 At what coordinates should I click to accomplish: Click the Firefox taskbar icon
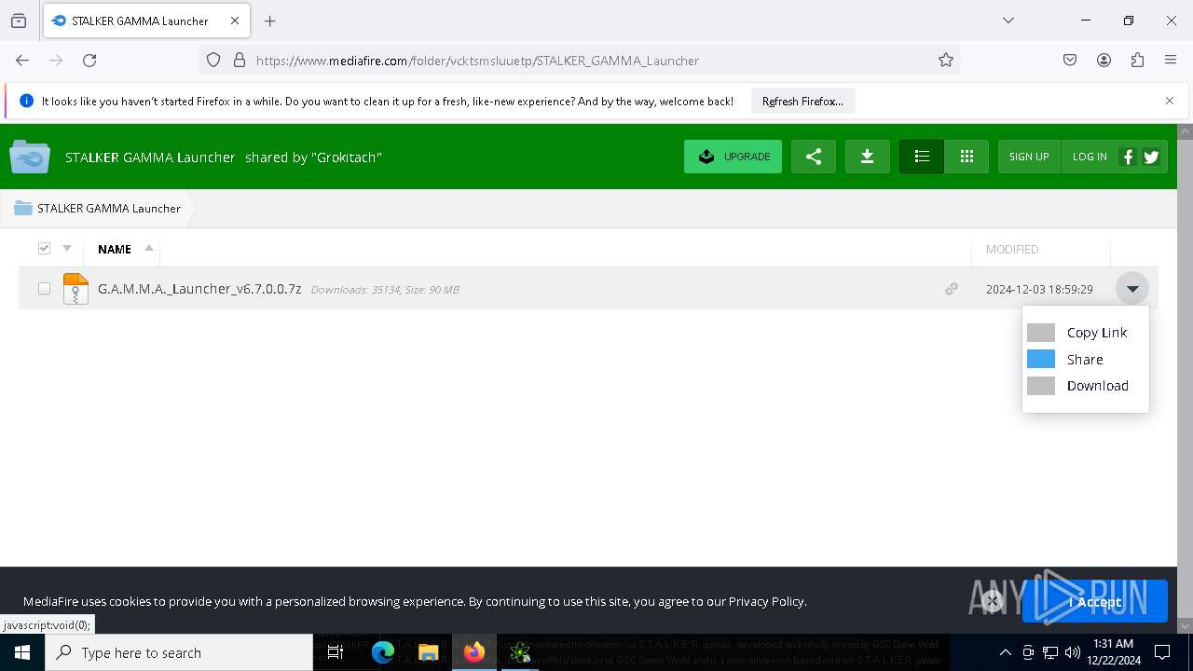[x=474, y=652]
